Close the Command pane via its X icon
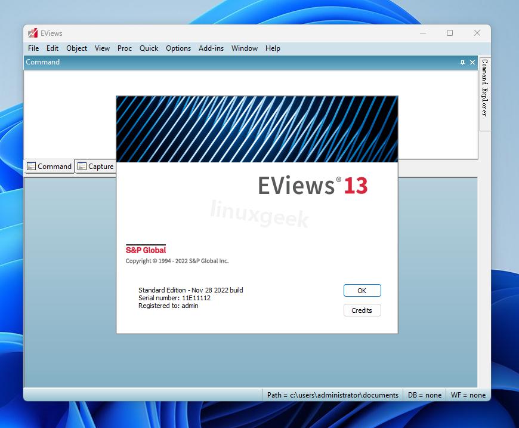The height and width of the screenshot is (428, 519). tap(472, 61)
